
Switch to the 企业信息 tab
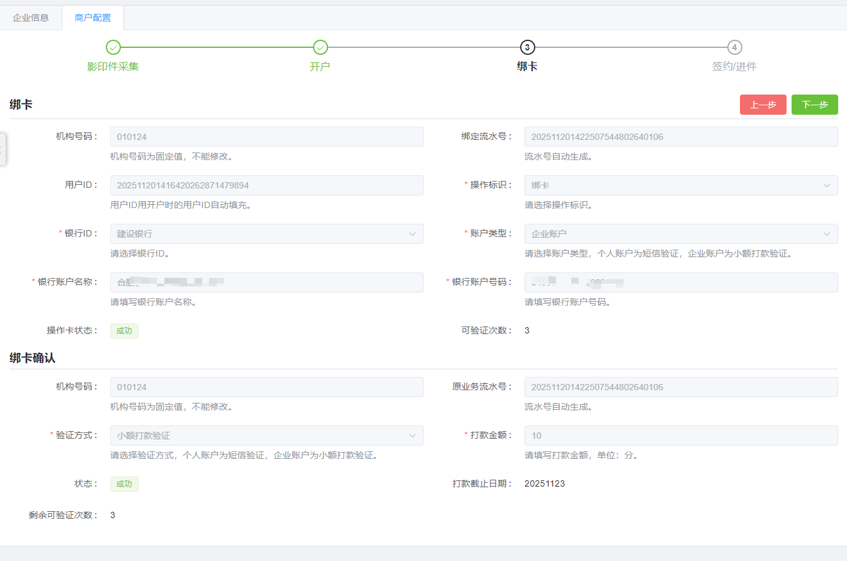click(31, 18)
